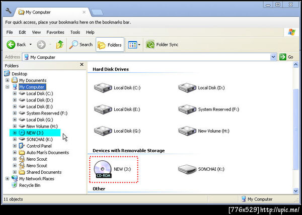Image resolution: width=302 pixels, height=215 pixels.
Task: Click the Search magnifier toolbar button
Action: pos(81,45)
